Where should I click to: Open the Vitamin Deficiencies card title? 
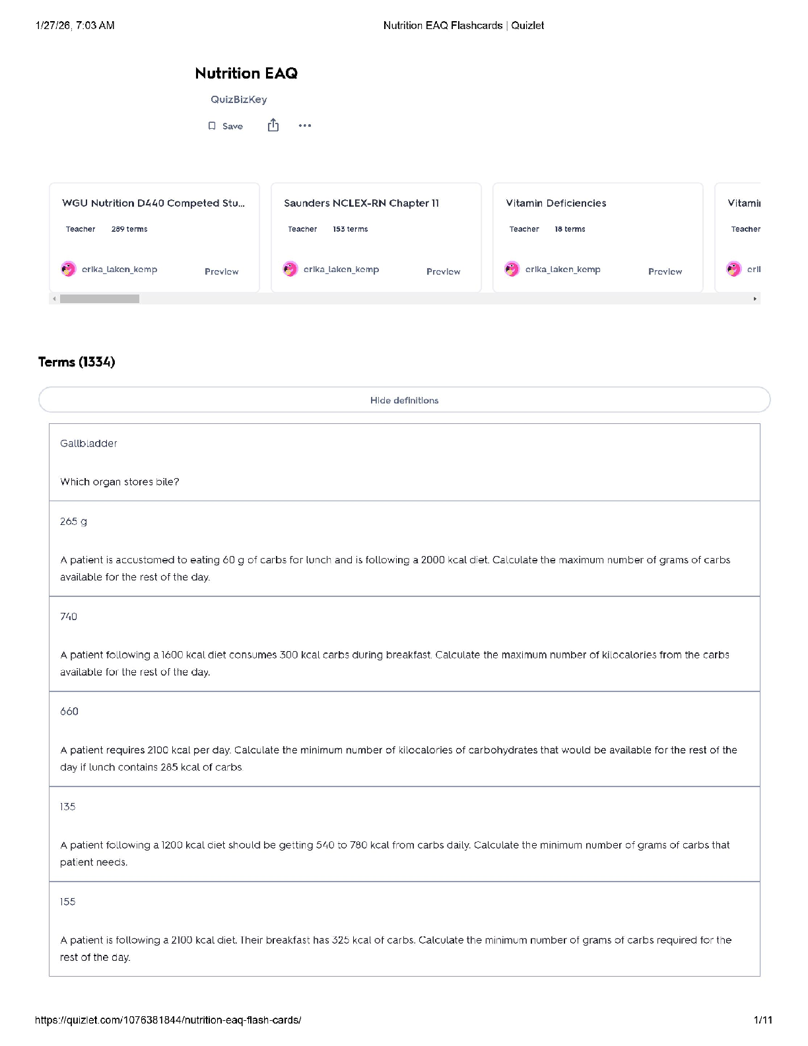(556, 203)
